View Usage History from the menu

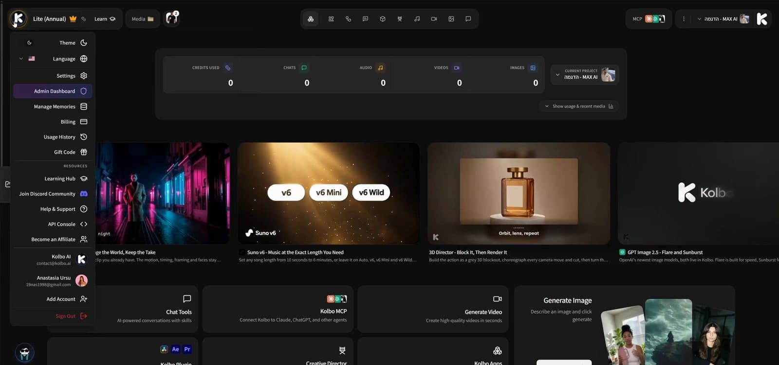tap(53, 137)
